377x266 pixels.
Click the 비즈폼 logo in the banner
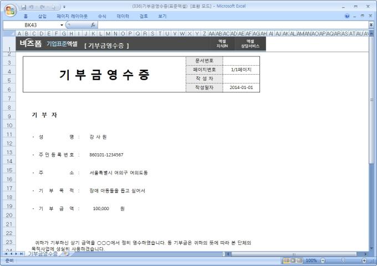click(30, 44)
